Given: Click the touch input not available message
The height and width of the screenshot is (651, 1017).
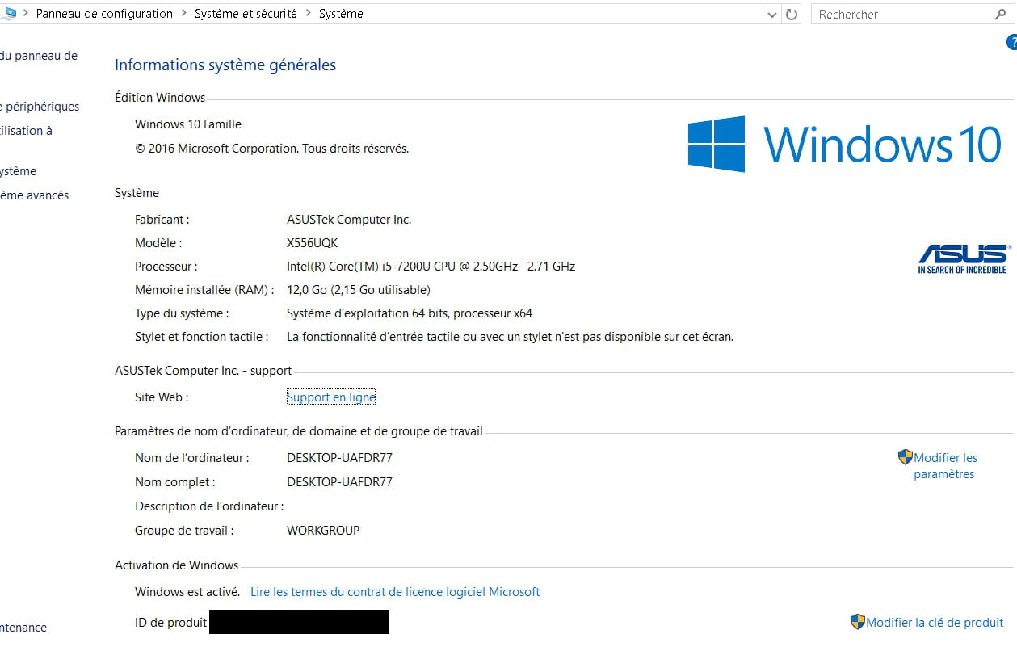Looking at the screenshot, I should coord(511,337).
